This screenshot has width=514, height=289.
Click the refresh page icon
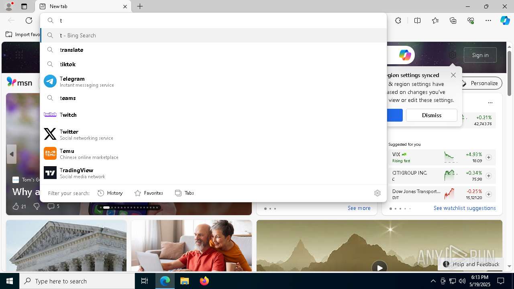click(x=29, y=20)
